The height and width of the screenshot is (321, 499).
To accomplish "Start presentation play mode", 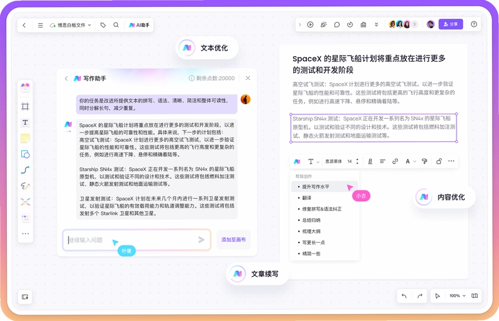I will click(310, 24).
